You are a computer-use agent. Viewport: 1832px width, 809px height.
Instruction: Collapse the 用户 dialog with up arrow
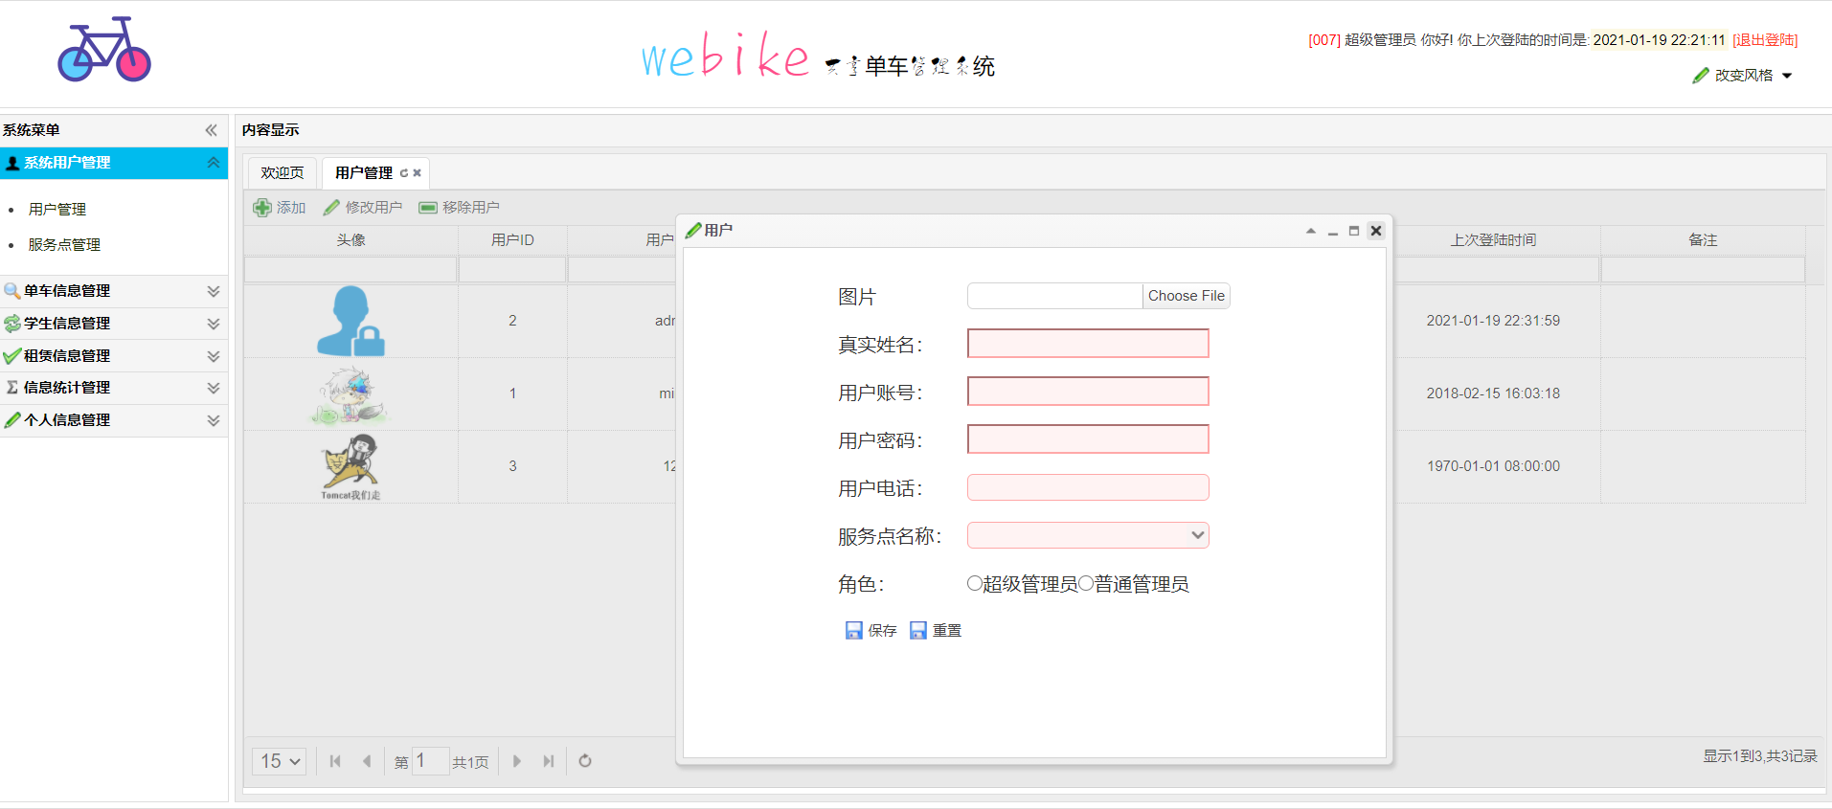pos(1310,231)
